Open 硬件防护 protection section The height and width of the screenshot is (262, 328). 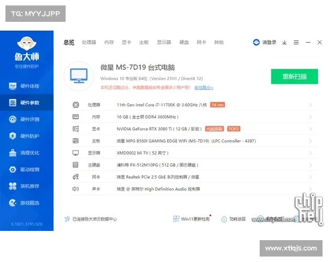tap(24, 136)
